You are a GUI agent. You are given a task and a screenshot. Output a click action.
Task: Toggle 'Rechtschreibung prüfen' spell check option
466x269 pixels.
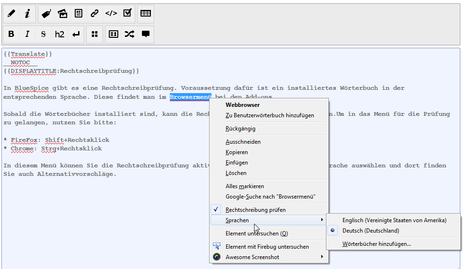point(255,209)
